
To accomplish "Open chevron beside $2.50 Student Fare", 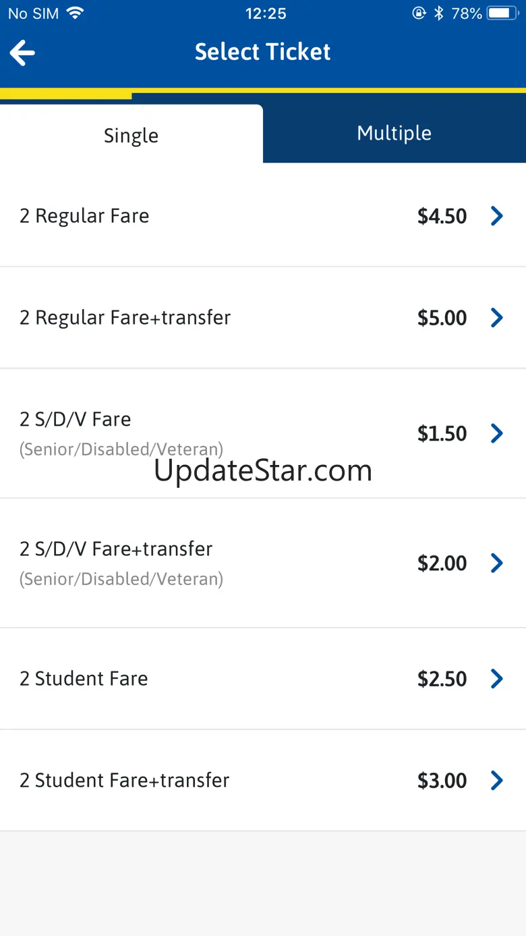I will click(x=497, y=679).
